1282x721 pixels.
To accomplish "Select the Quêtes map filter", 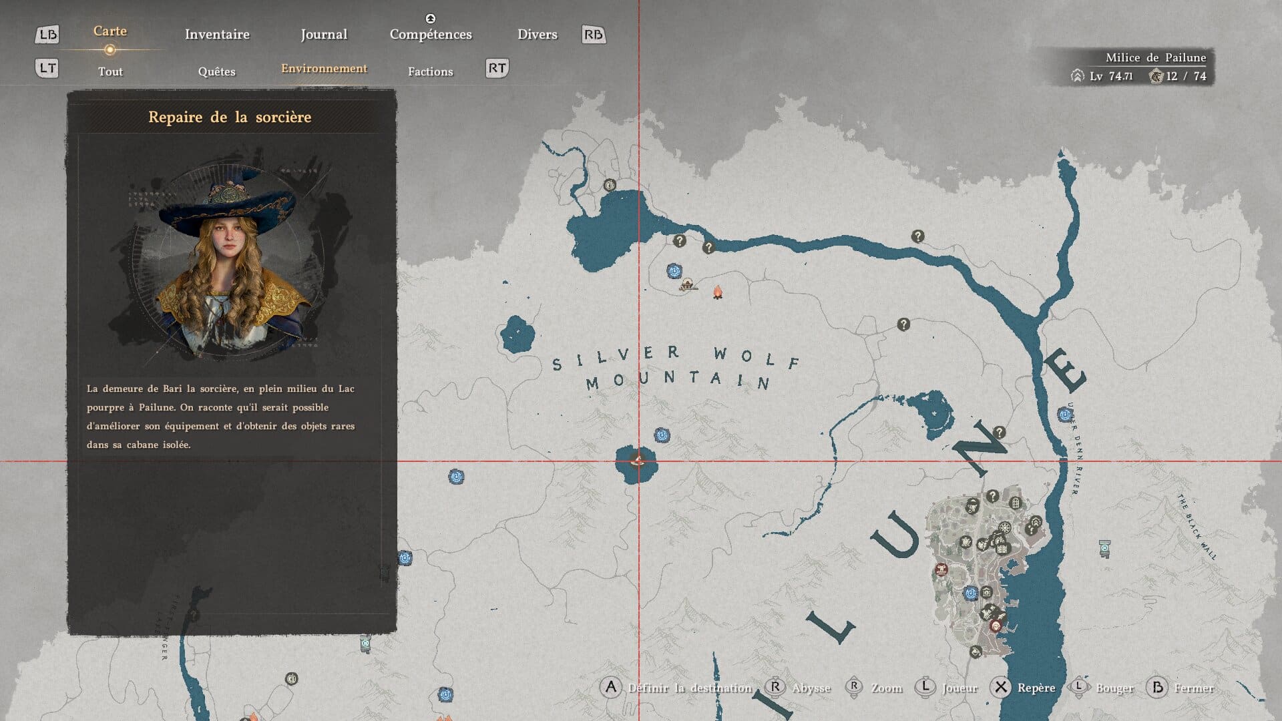I will 216,71.
